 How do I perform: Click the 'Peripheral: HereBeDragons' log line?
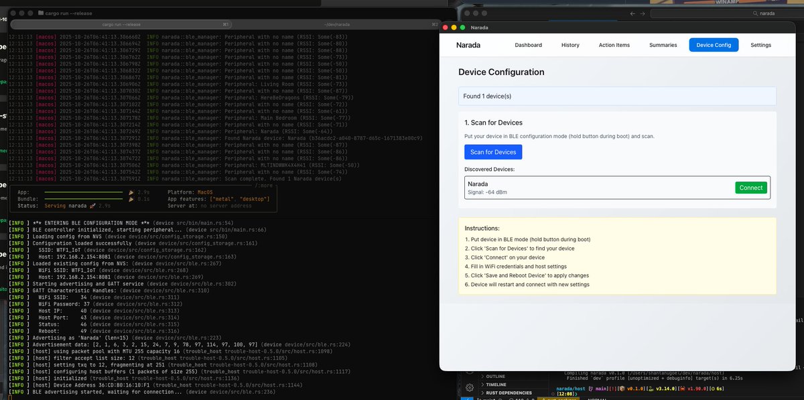tap(180, 98)
